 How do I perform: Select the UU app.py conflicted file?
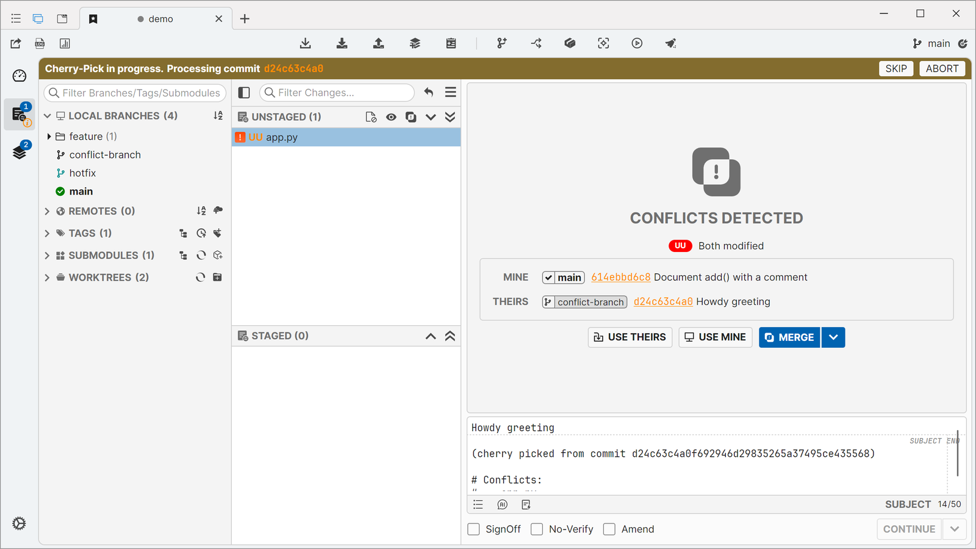click(346, 137)
